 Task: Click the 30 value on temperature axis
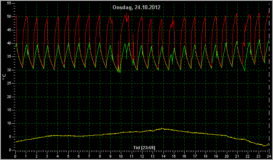click(9, 70)
